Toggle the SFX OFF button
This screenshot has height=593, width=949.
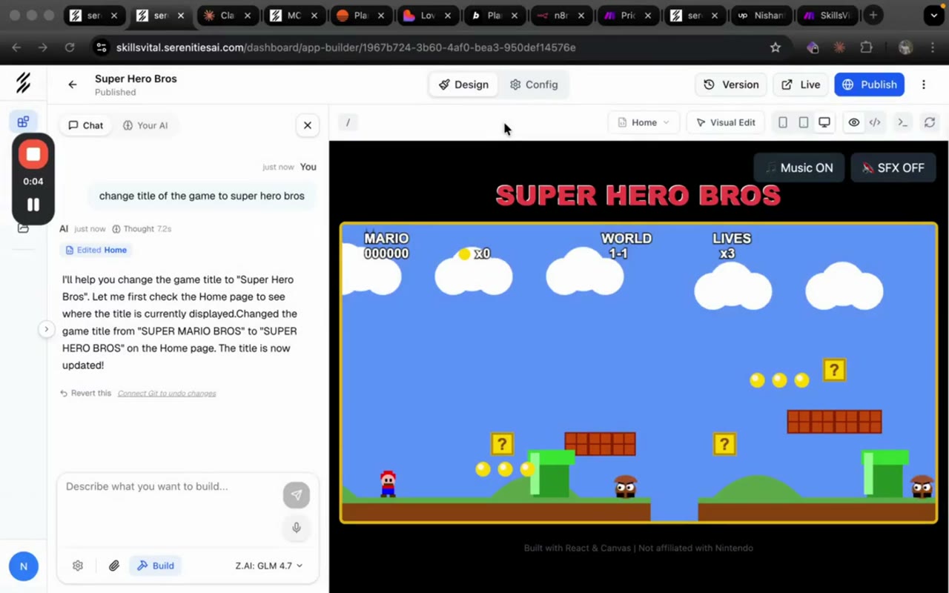tap(893, 168)
